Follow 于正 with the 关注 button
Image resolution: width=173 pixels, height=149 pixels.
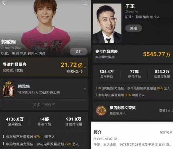pos(134,28)
